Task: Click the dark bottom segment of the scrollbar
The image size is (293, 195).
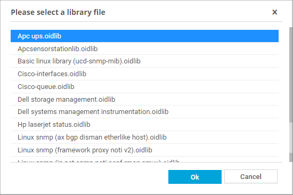Action: pos(291,157)
